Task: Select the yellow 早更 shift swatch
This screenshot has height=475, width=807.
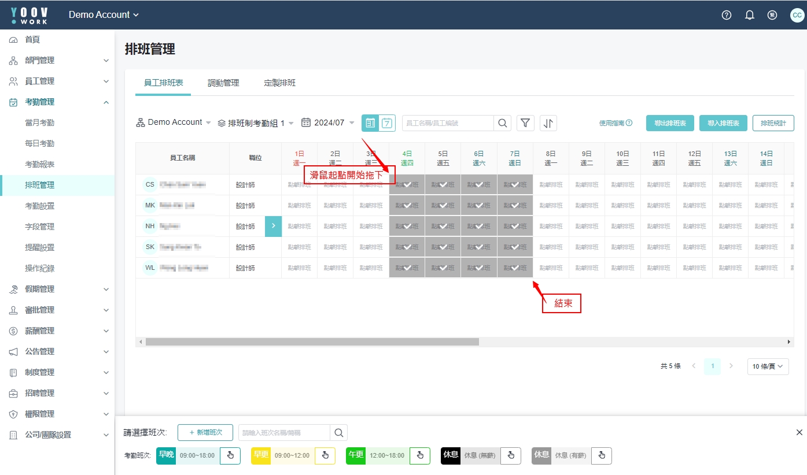Action: tap(261, 455)
